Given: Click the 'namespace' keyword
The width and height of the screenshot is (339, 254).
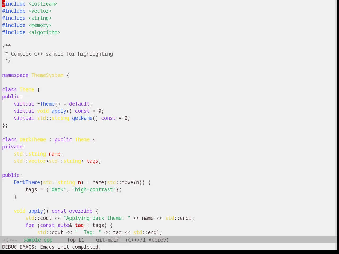Looking at the screenshot, I should 15,75.
